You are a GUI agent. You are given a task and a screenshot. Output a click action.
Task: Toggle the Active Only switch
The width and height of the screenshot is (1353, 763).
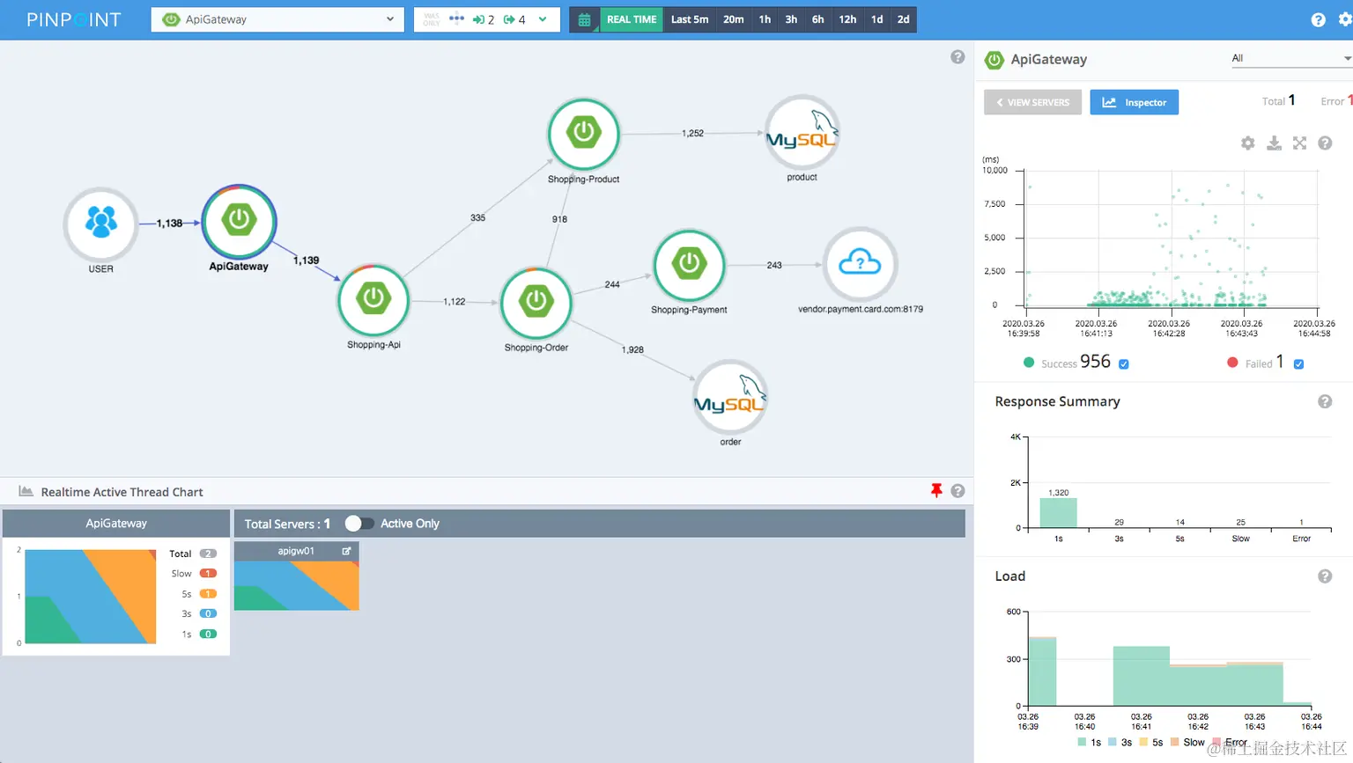(x=359, y=524)
